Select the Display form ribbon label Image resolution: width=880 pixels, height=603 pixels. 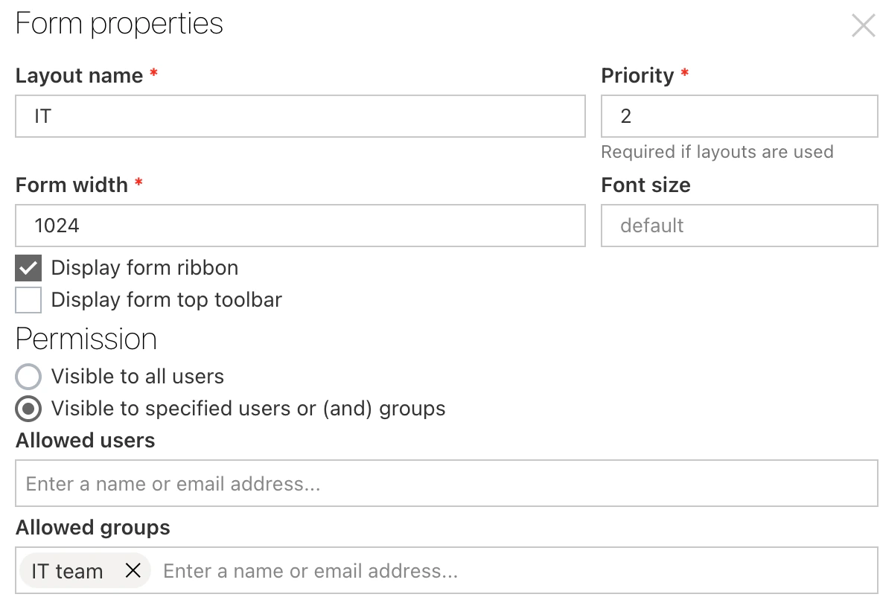144,267
